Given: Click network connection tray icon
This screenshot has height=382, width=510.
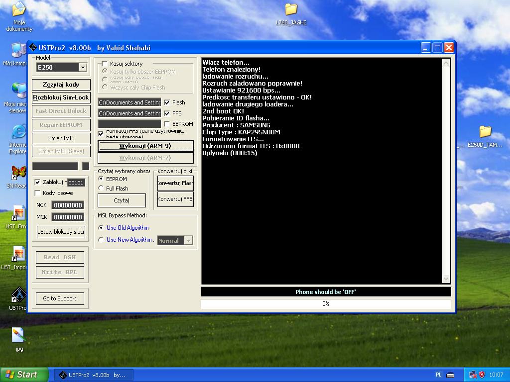Looking at the screenshot, I should [x=473, y=375].
